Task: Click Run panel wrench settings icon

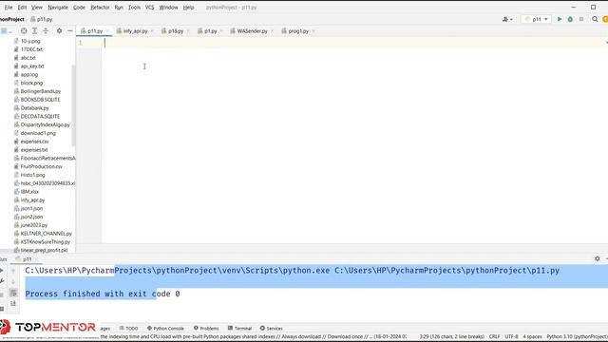Action: point(2,281)
